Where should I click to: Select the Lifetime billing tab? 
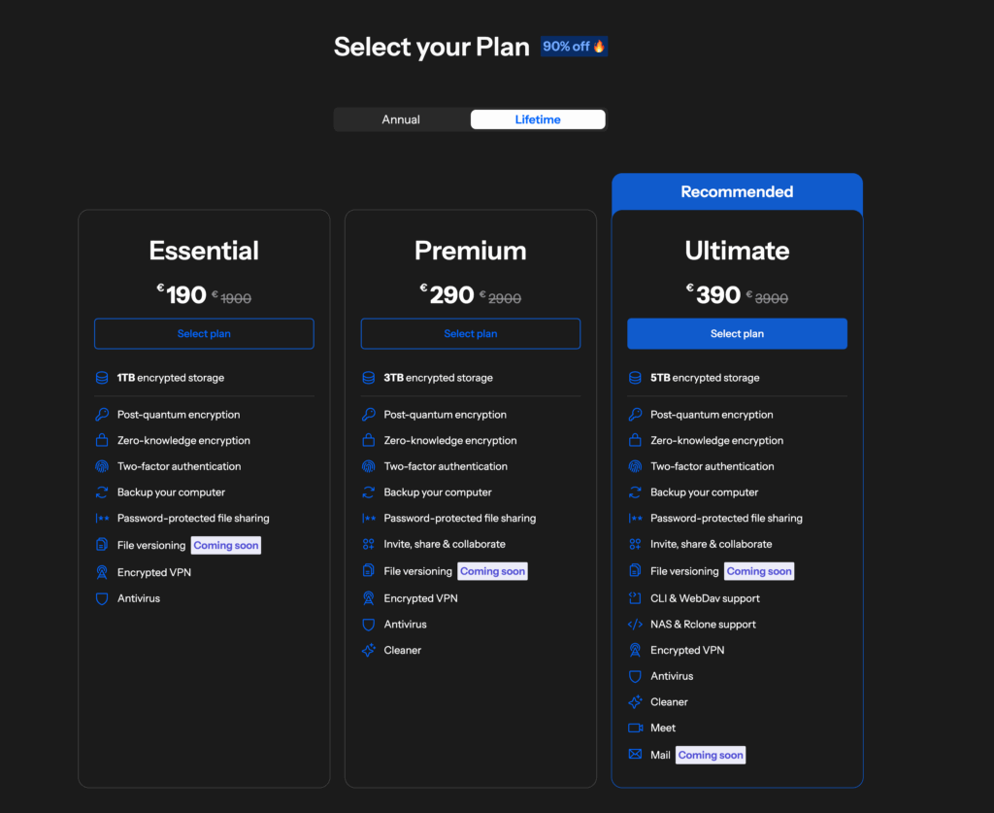538,119
